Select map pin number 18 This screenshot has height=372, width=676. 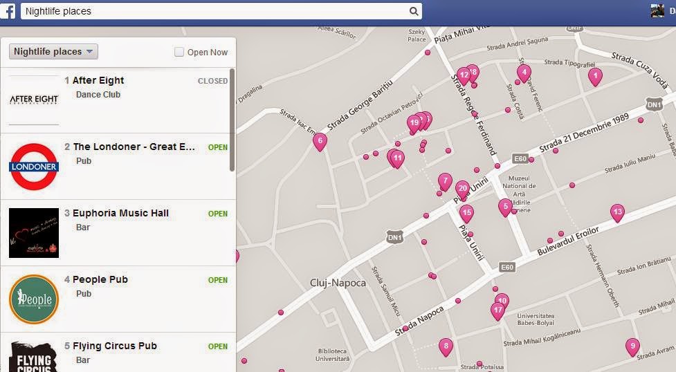[474, 71]
